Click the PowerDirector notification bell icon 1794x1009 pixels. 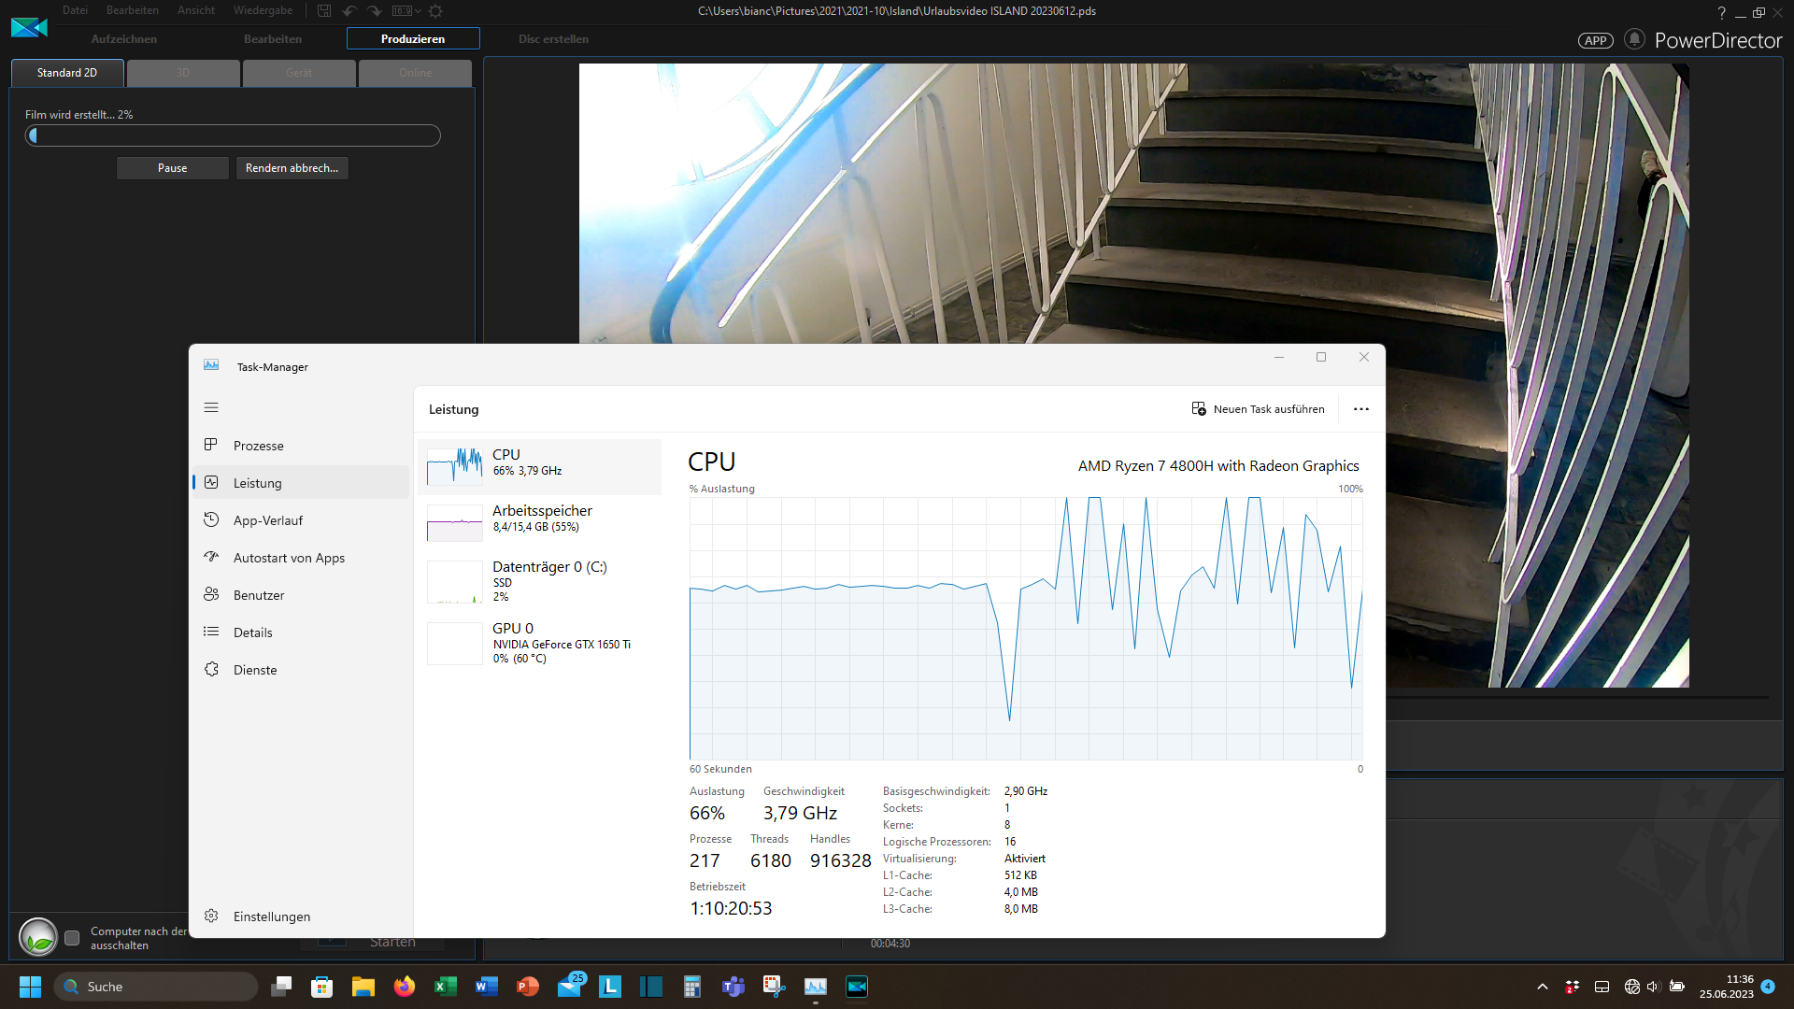1634,39
